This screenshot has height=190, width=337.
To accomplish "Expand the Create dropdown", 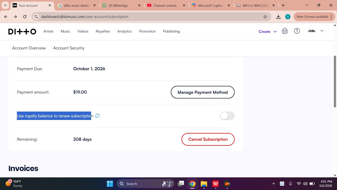I will click(268, 31).
